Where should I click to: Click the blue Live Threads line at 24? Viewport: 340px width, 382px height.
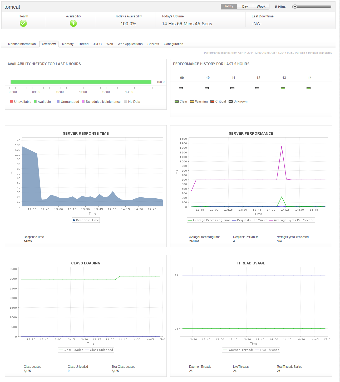pyautogui.click(x=254, y=275)
